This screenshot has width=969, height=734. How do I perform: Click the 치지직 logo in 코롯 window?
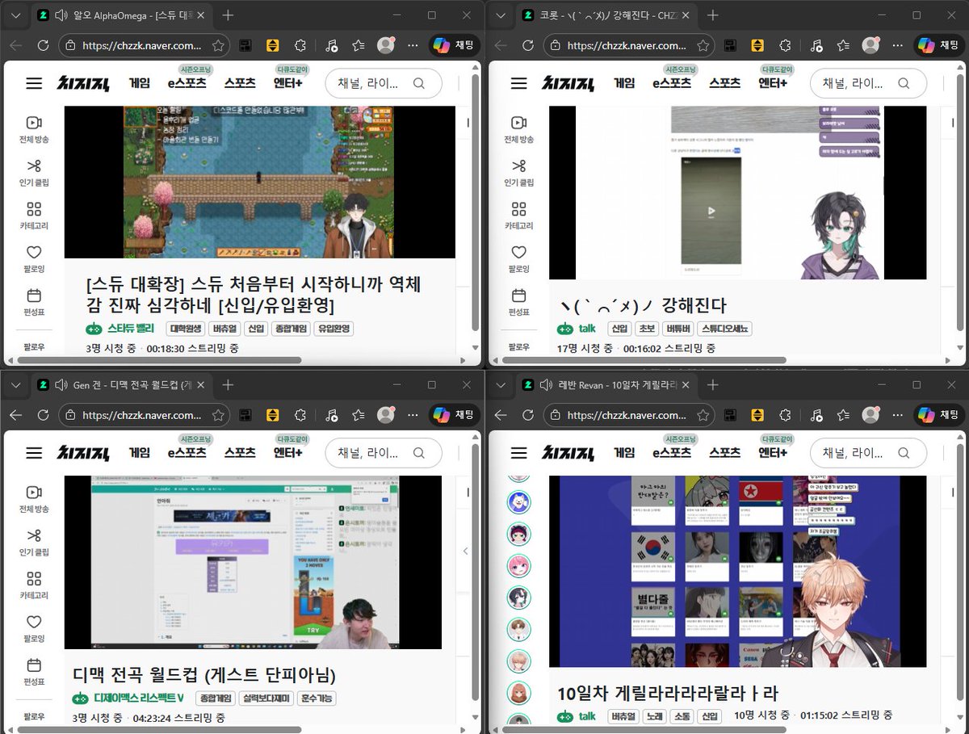tap(567, 83)
